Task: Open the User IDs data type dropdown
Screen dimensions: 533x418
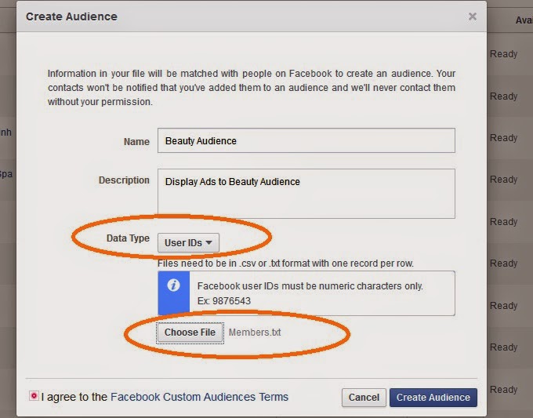Action: (188, 243)
